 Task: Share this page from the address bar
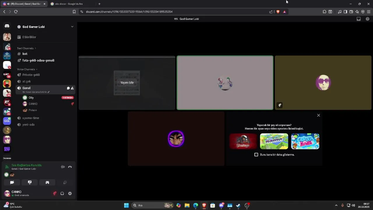(x=271, y=12)
